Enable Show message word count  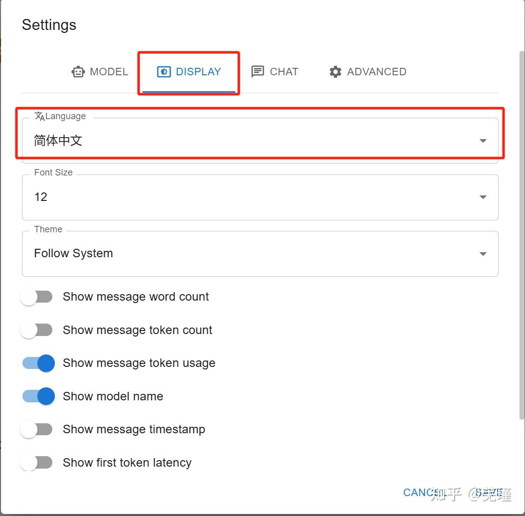(x=37, y=296)
